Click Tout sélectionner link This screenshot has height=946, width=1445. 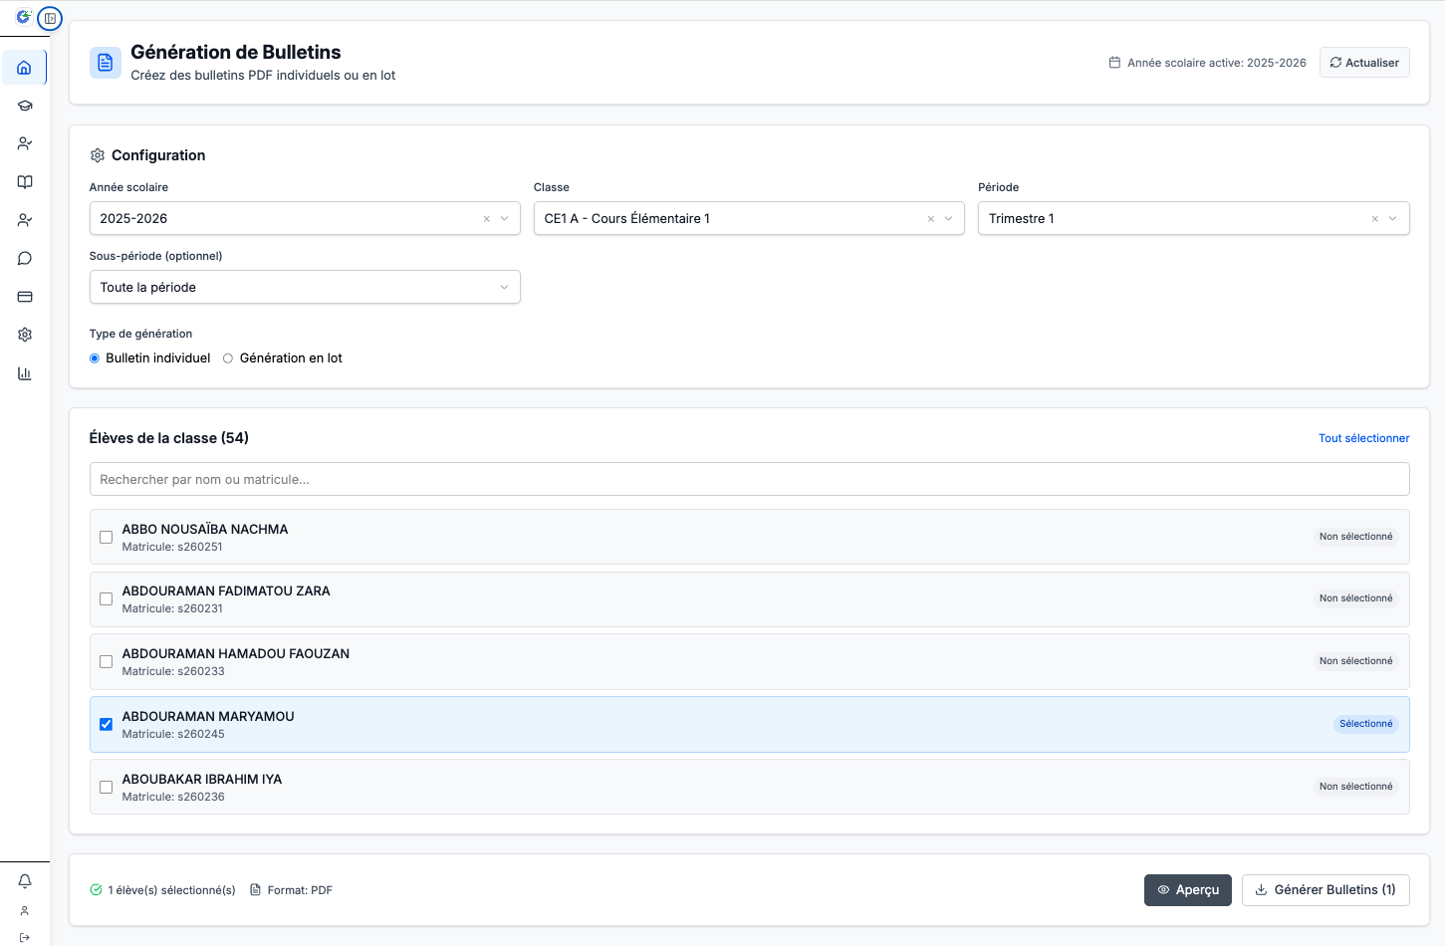1363,438
